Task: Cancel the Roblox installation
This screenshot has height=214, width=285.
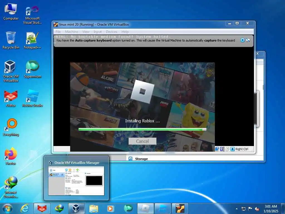Action: tap(142, 141)
